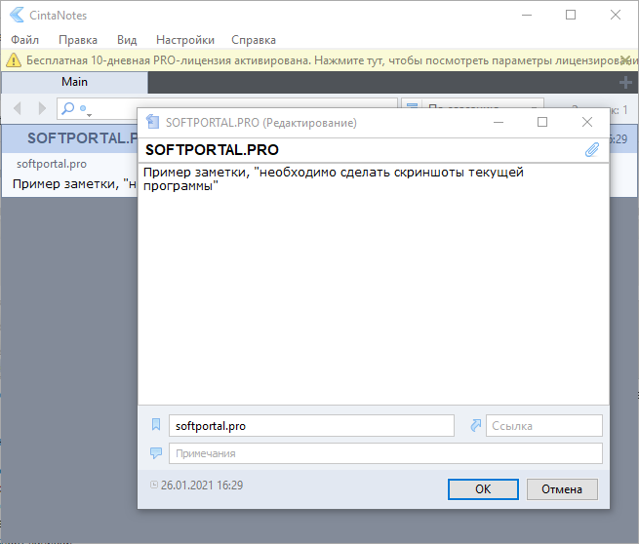
Task: Click into the note body text area
Action: (x=374, y=284)
